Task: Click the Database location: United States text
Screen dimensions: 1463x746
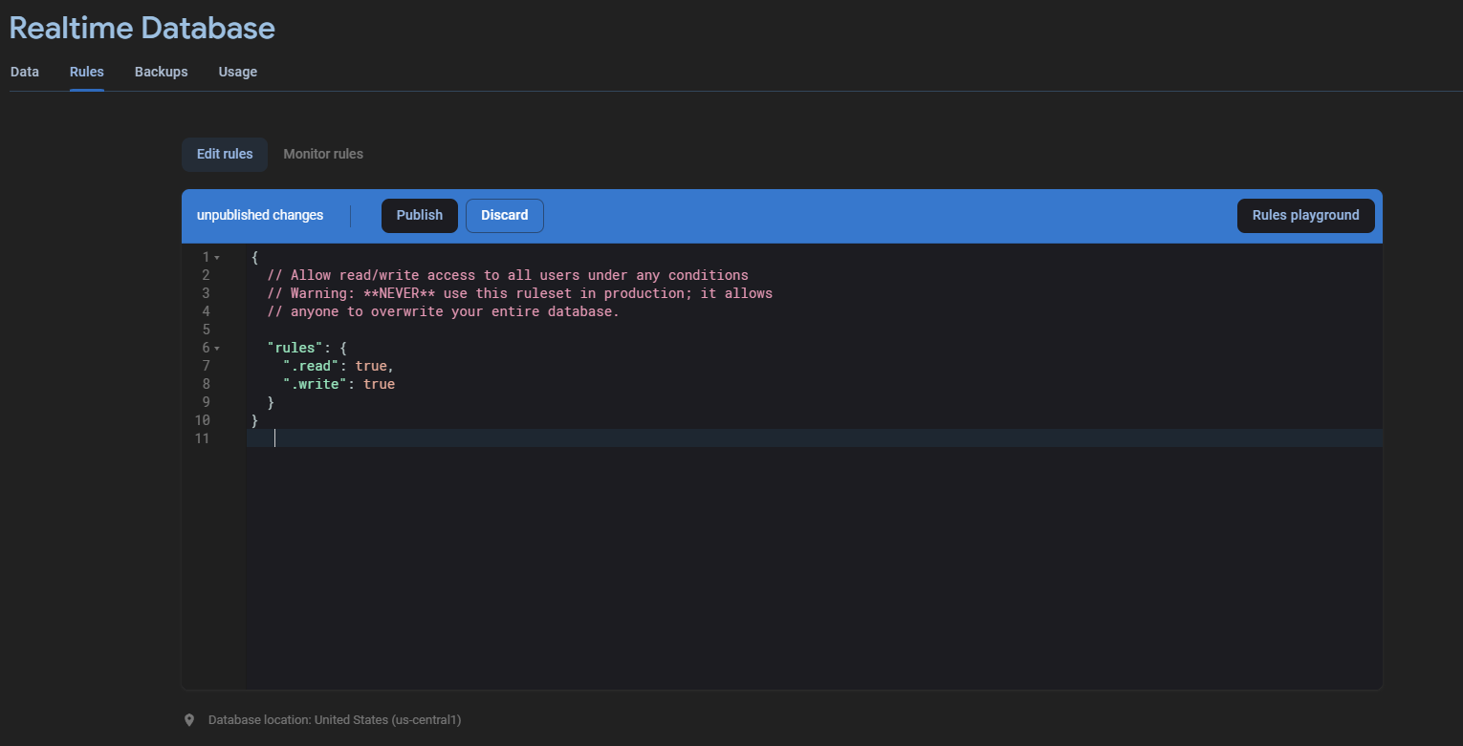Action: 335,720
